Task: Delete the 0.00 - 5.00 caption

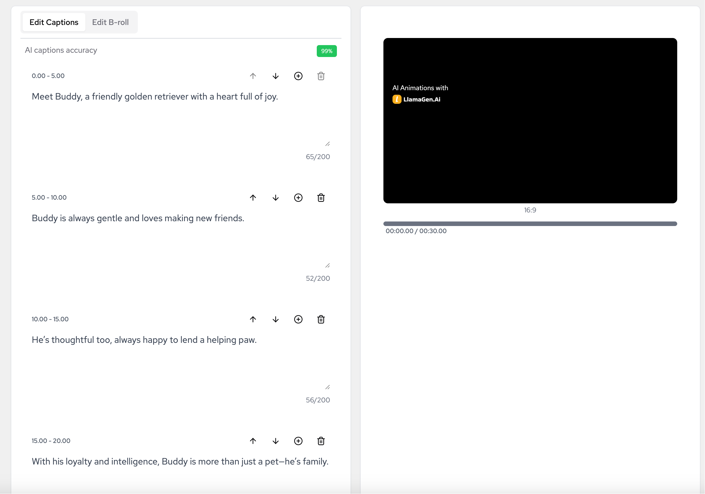Action: pos(321,76)
